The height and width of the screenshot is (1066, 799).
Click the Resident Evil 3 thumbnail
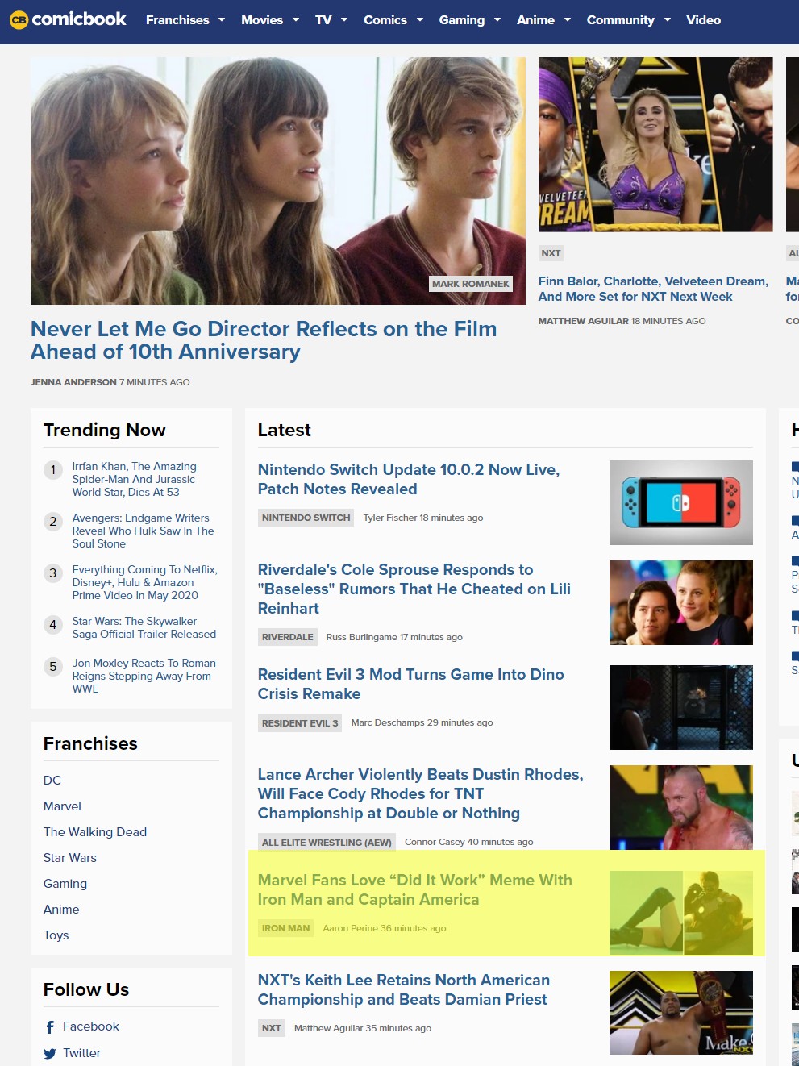point(681,707)
